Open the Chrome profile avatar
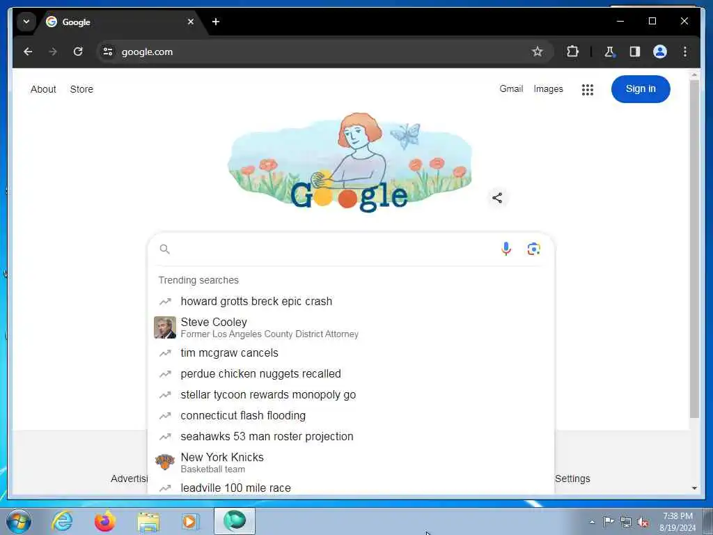Screen dimensions: 713x535 point(660,52)
